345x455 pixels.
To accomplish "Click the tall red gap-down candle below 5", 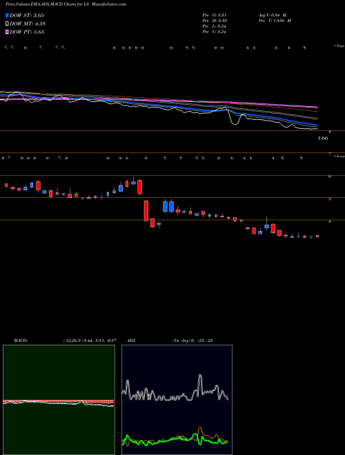I will click(146, 211).
